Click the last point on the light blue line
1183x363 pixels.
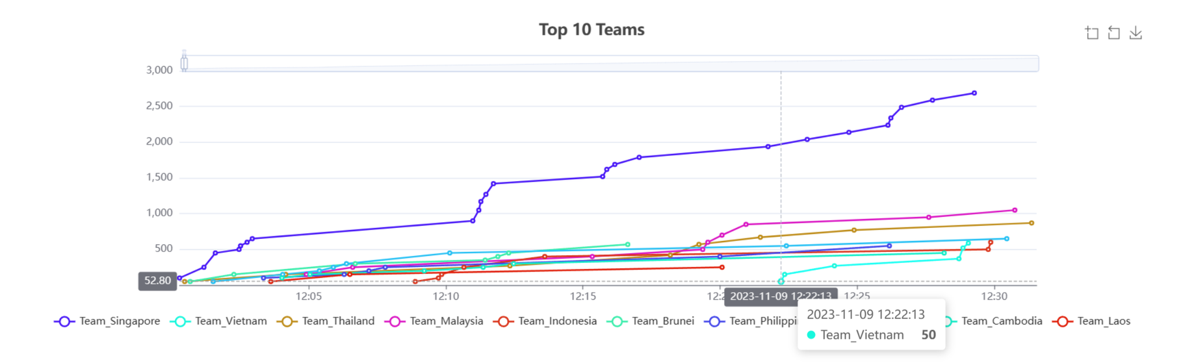coord(1007,239)
